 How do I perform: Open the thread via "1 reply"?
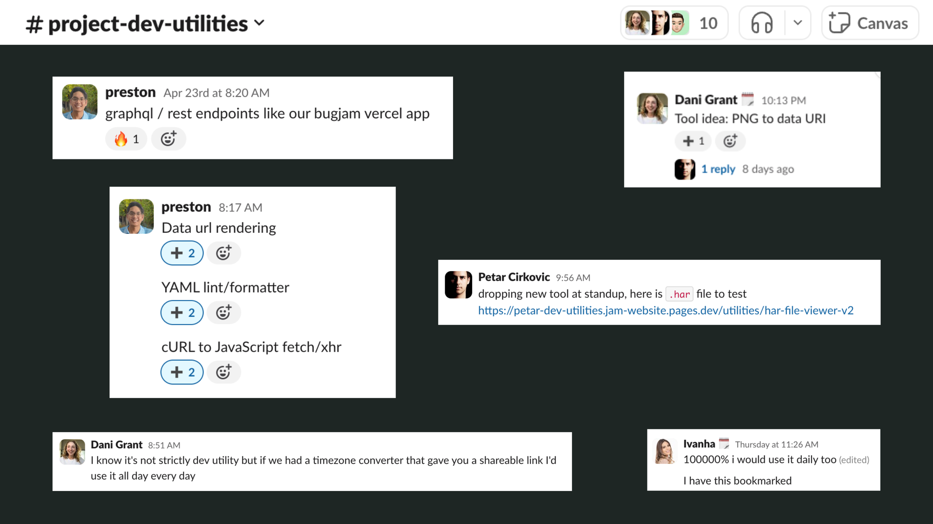(718, 169)
